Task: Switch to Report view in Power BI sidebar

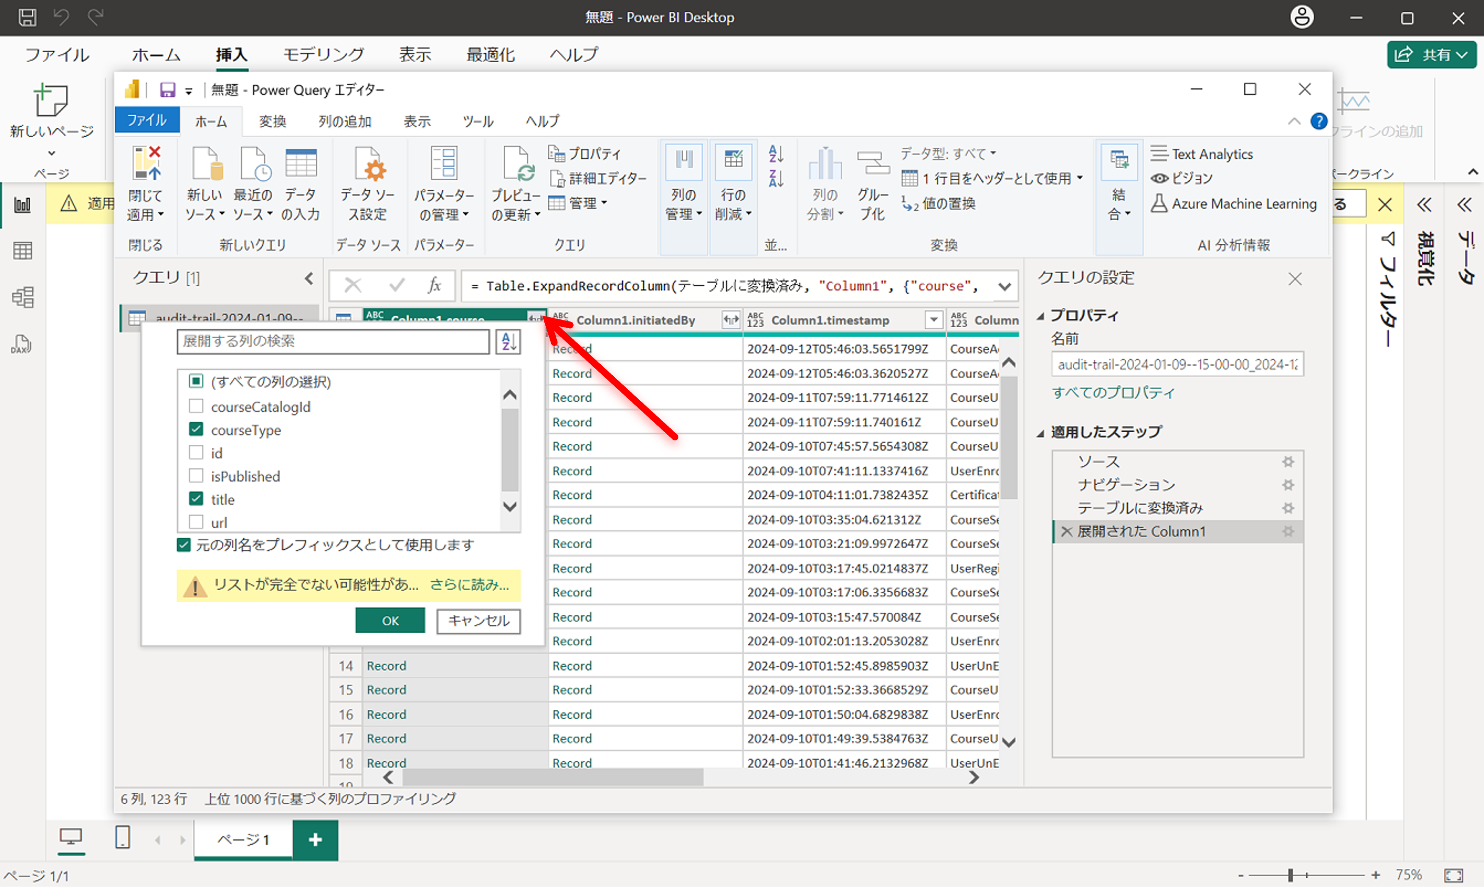Action: pyautogui.click(x=22, y=205)
